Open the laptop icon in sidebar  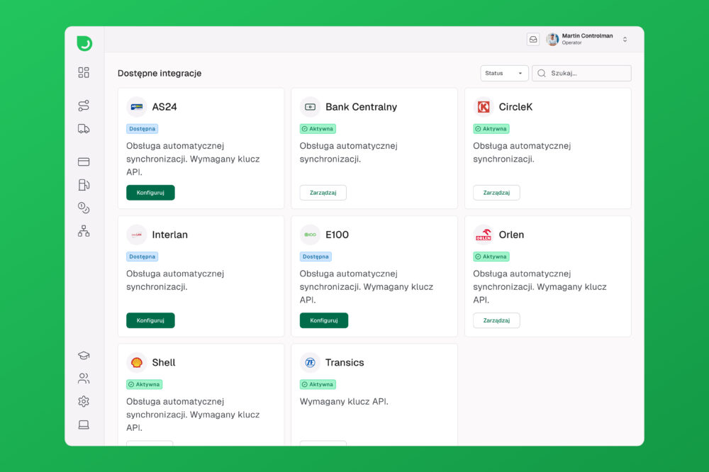point(84,425)
